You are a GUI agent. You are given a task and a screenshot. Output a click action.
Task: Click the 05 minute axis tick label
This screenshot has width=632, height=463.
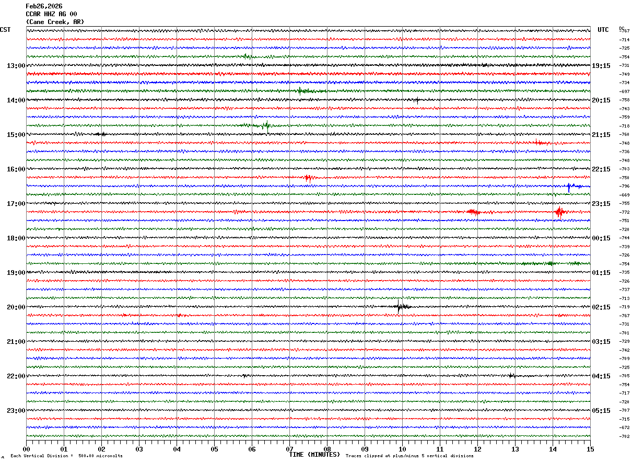coord(214,449)
